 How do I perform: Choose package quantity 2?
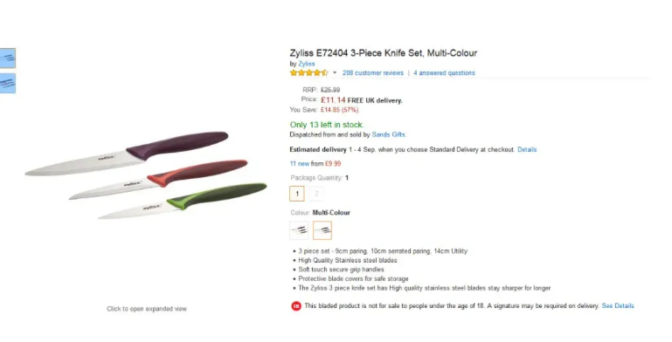[x=316, y=194]
